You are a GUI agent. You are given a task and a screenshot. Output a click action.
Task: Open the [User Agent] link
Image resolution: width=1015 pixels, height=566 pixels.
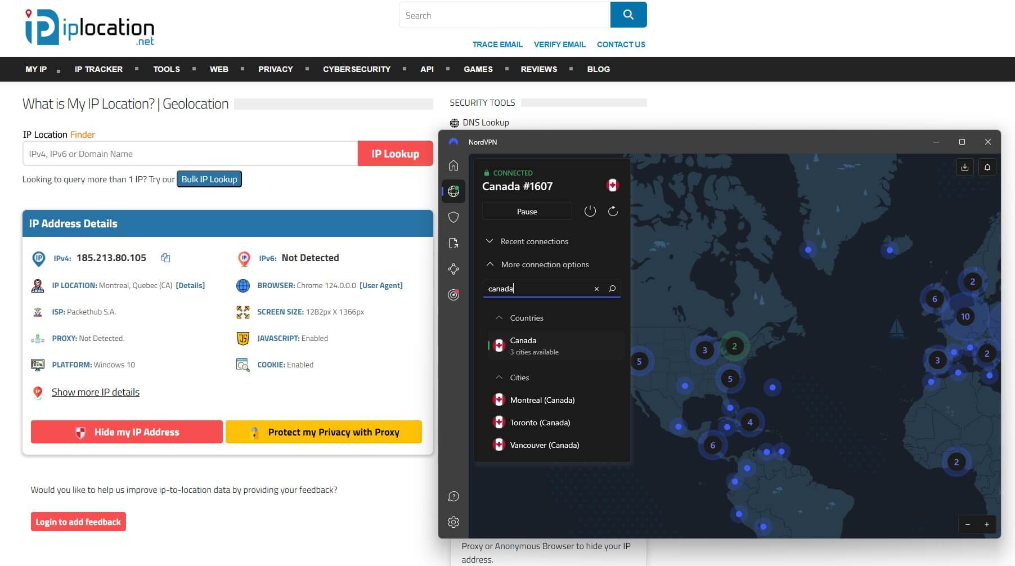tap(381, 285)
